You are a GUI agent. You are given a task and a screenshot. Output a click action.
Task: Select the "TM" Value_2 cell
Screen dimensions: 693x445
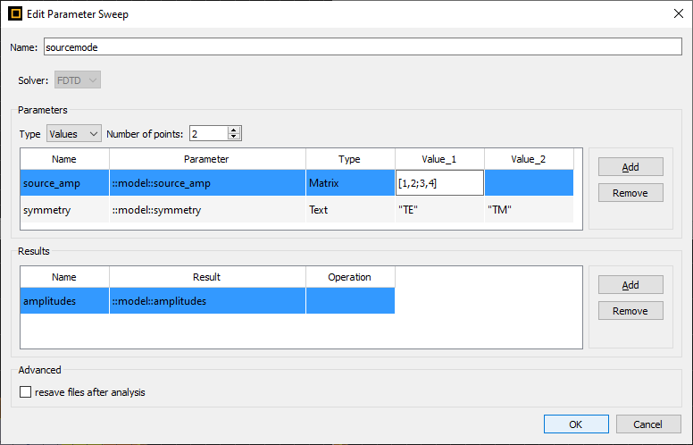point(529,210)
